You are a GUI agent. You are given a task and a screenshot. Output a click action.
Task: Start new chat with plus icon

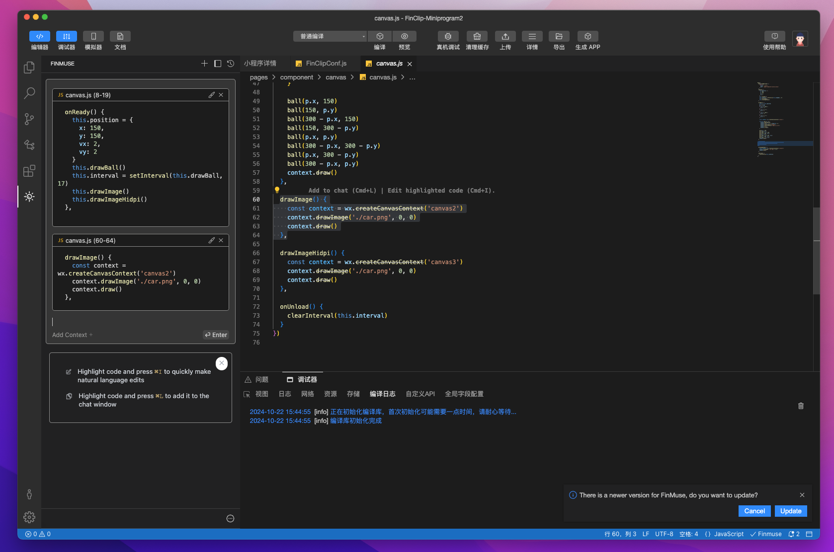click(204, 64)
